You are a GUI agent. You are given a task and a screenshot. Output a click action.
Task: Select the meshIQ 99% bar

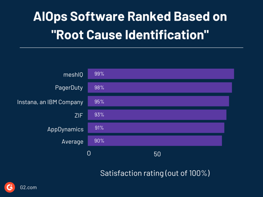point(161,74)
